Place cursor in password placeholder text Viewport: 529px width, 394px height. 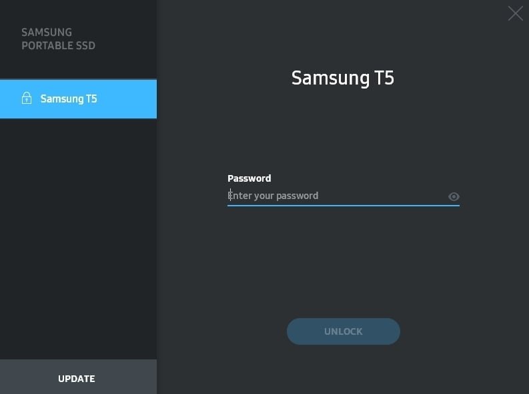click(x=273, y=196)
